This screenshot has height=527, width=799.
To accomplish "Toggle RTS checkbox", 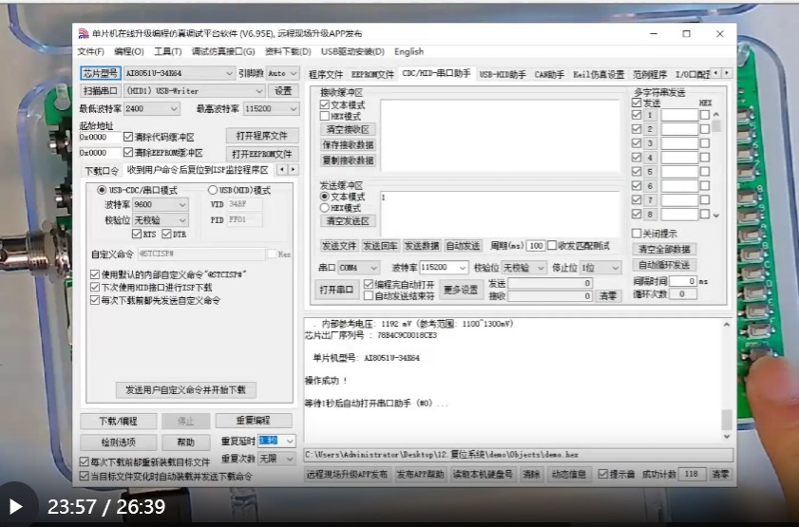I will (x=136, y=235).
